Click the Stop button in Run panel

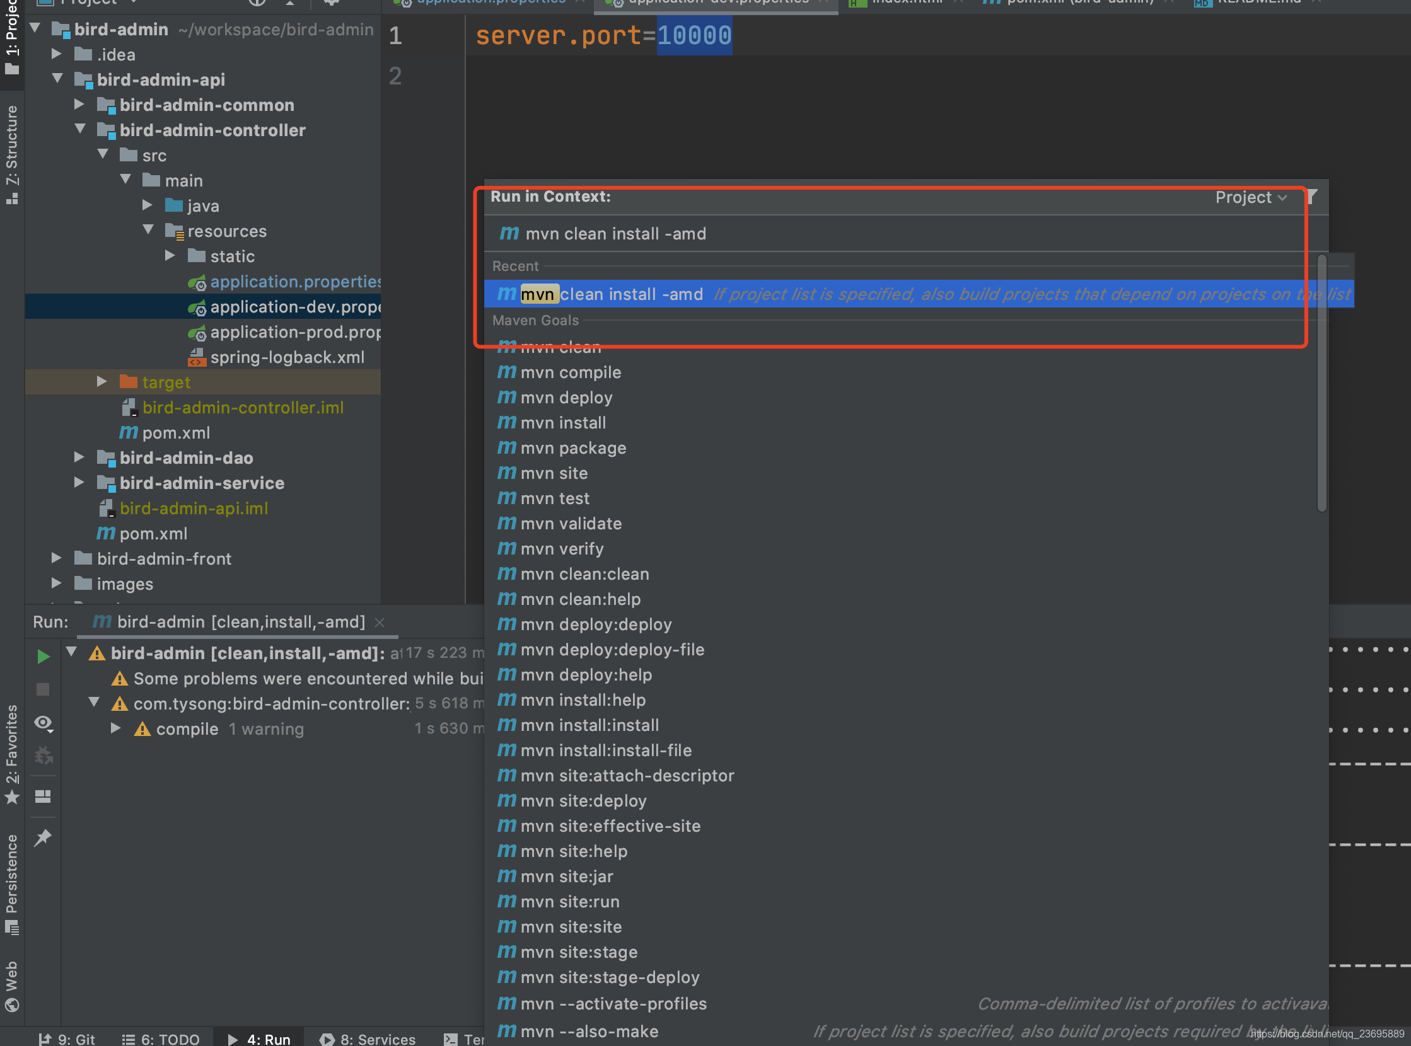click(x=43, y=689)
